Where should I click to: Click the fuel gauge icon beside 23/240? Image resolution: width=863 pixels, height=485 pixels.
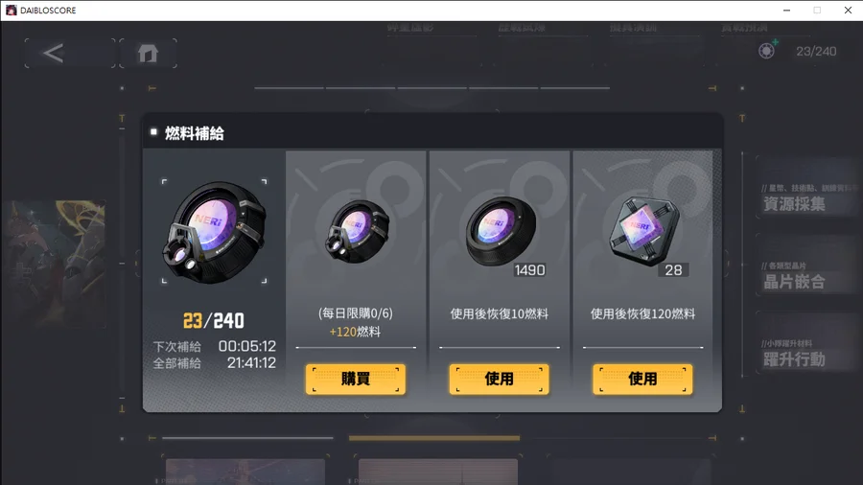767,51
